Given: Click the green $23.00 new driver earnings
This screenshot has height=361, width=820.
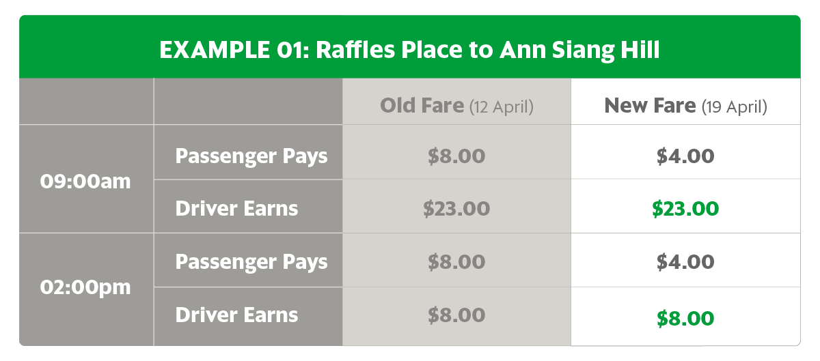Looking at the screenshot, I should [x=685, y=209].
